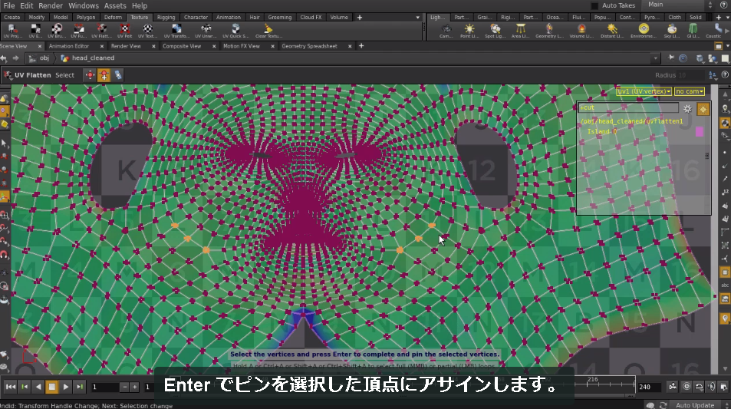
Task: Add an Area Light from the shelf
Action: tap(520, 31)
